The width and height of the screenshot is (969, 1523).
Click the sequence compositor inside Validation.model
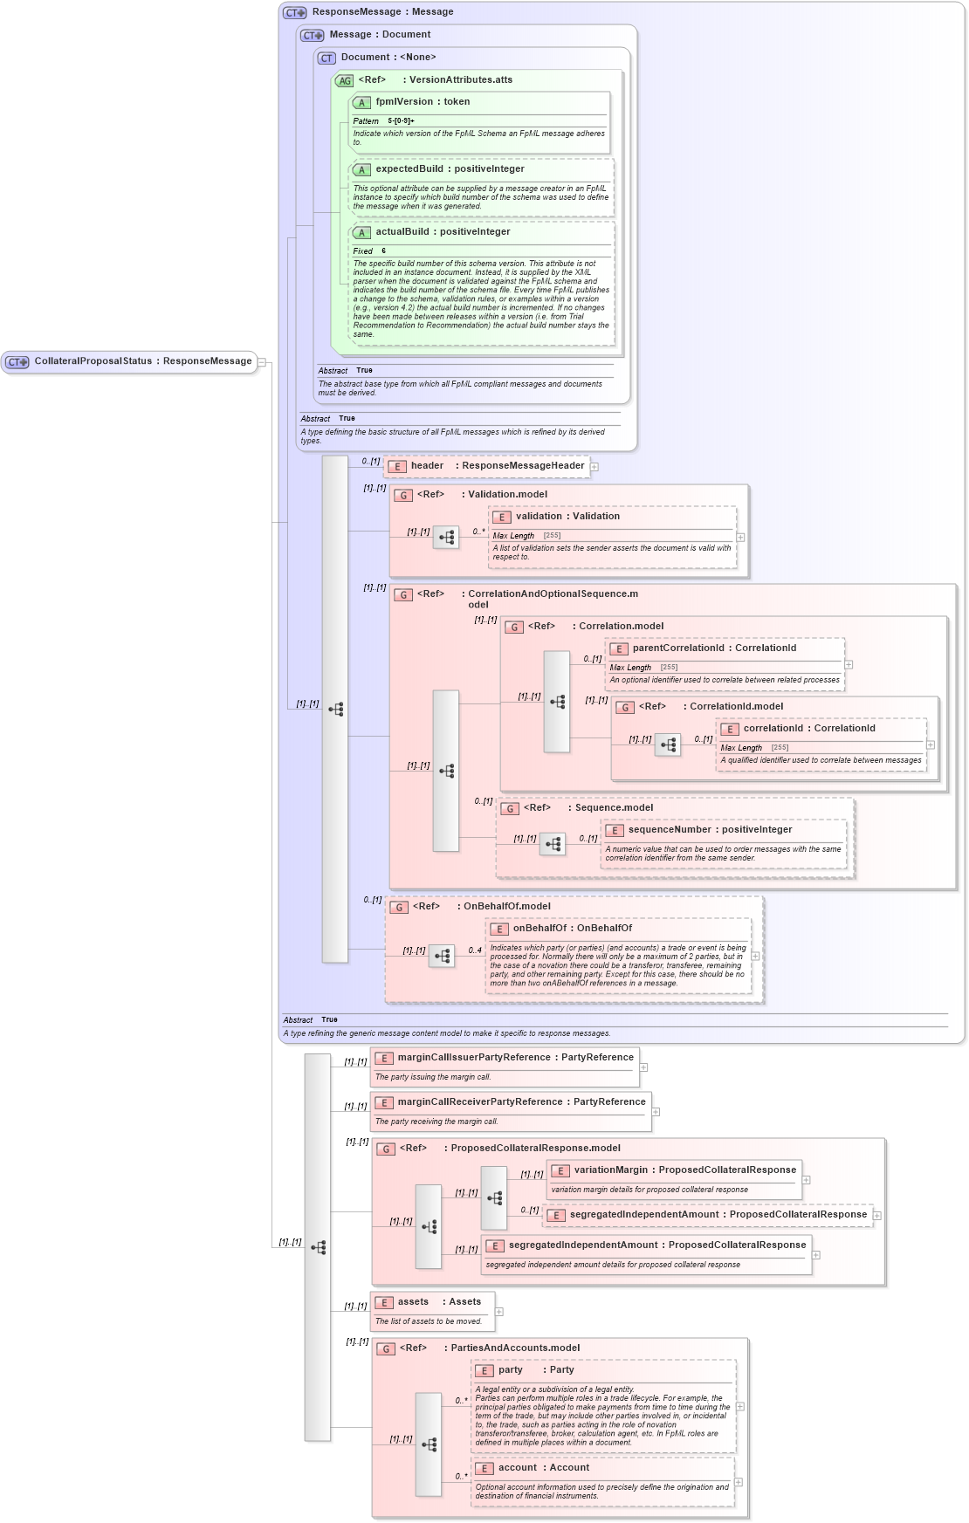click(446, 538)
